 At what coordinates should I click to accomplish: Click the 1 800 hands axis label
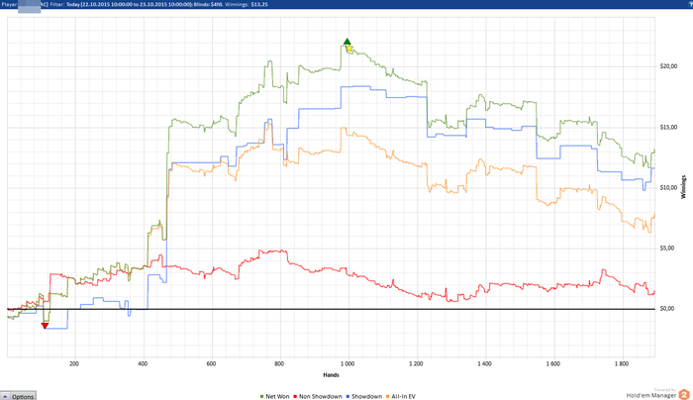coord(622,363)
